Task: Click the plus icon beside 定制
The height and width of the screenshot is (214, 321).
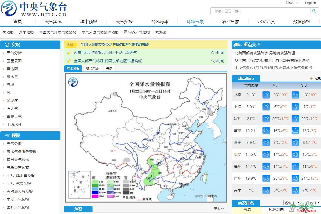Action: [x=311, y=78]
